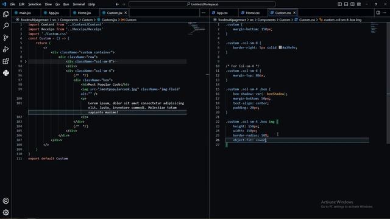Open the Explorer view in the activity bar
The width and height of the screenshot is (390, 219).
point(5,14)
